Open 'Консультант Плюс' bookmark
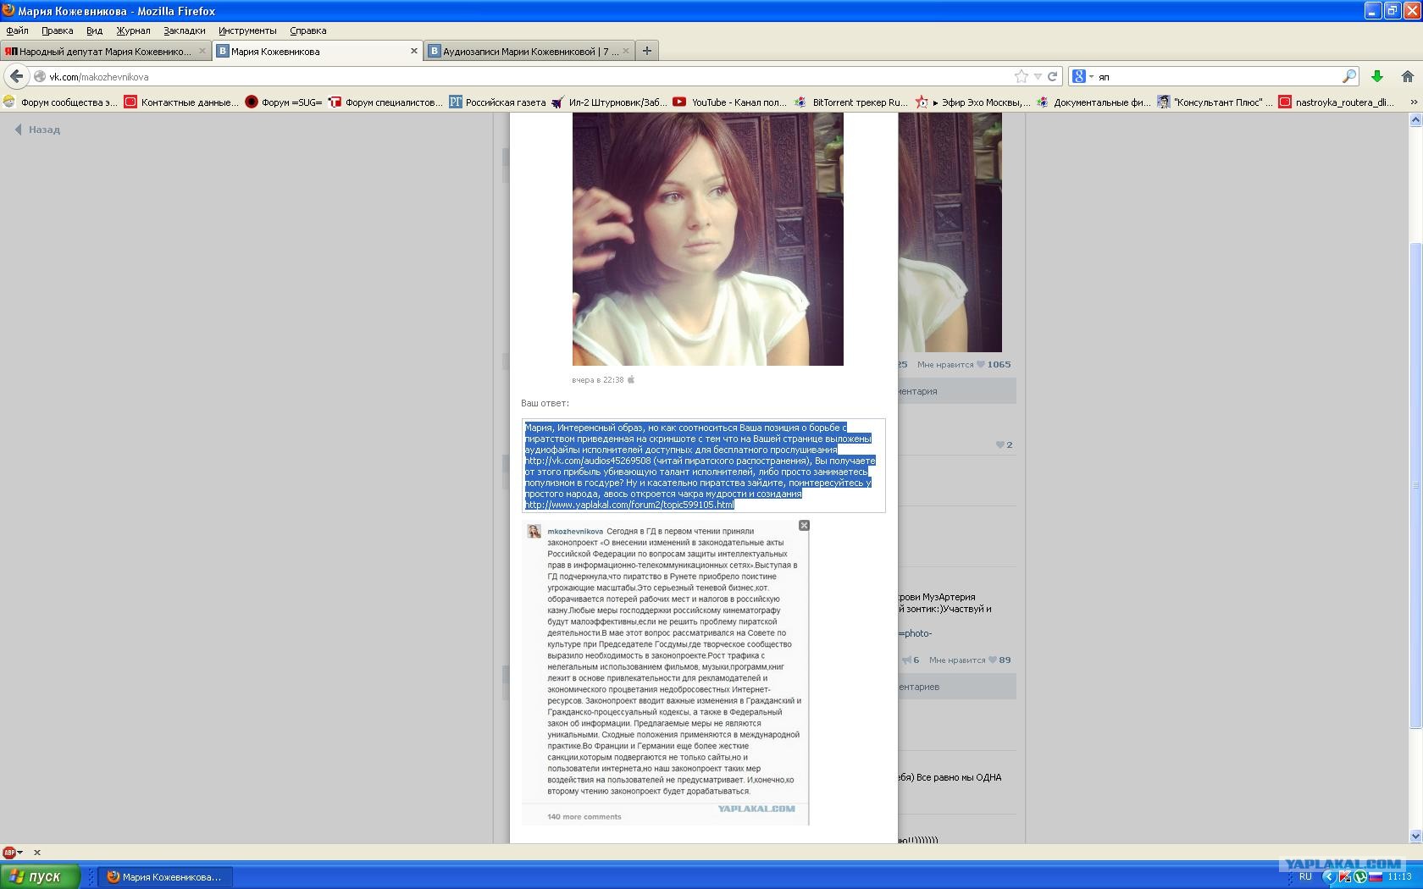This screenshot has height=889, width=1423. click(1215, 102)
